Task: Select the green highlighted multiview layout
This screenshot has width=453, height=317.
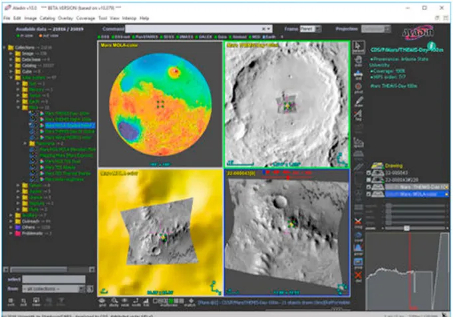Action: pos(171,301)
